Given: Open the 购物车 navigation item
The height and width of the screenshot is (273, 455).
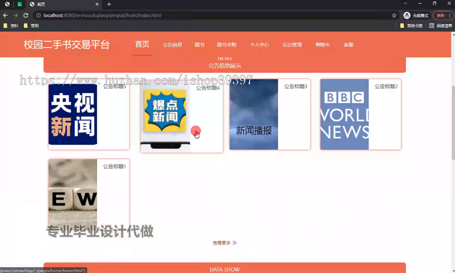Looking at the screenshot, I should (323, 44).
